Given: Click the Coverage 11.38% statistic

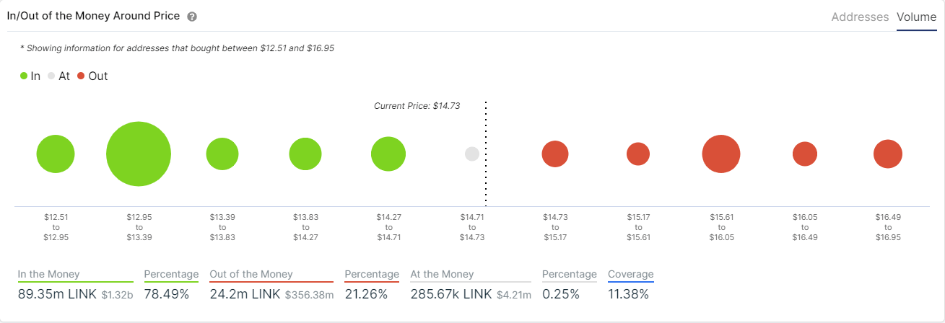Looking at the screenshot, I should (630, 285).
